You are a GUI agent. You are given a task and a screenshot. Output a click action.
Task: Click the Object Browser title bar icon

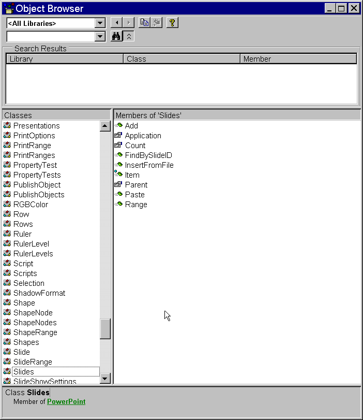pyautogui.click(x=9, y=8)
